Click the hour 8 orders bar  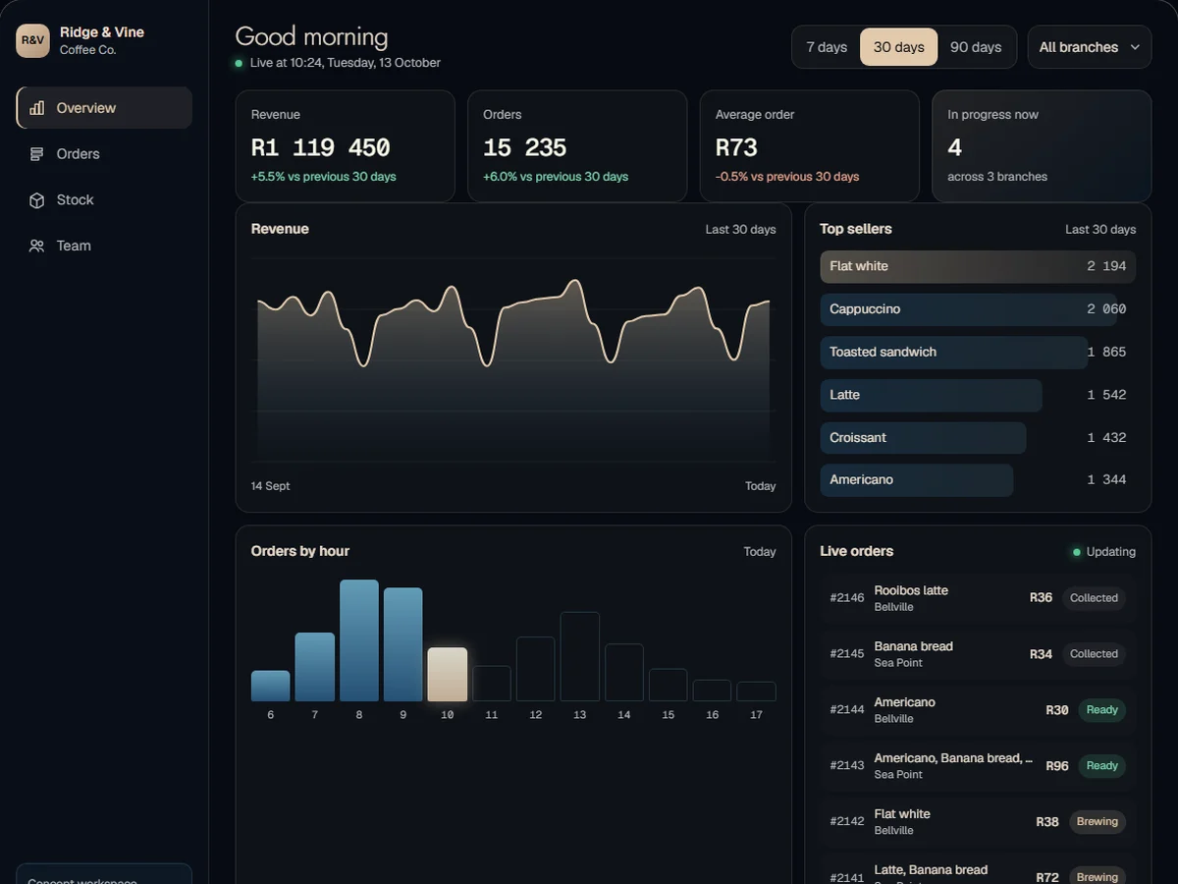click(359, 640)
